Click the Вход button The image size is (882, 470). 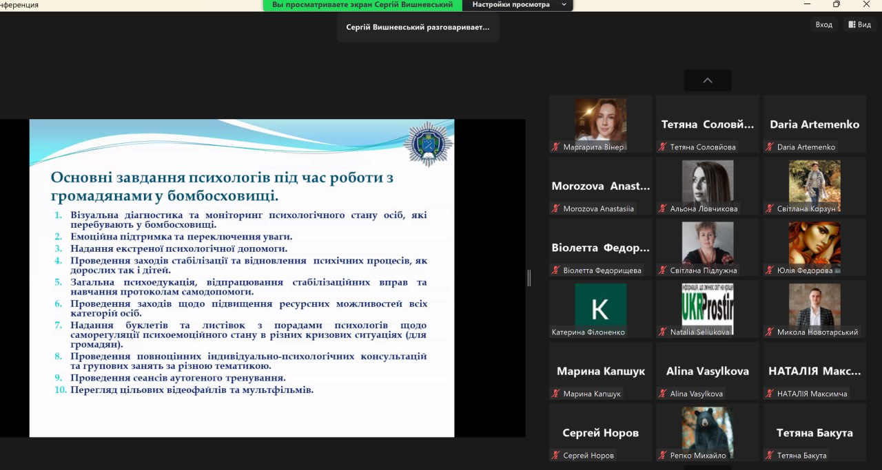point(823,25)
